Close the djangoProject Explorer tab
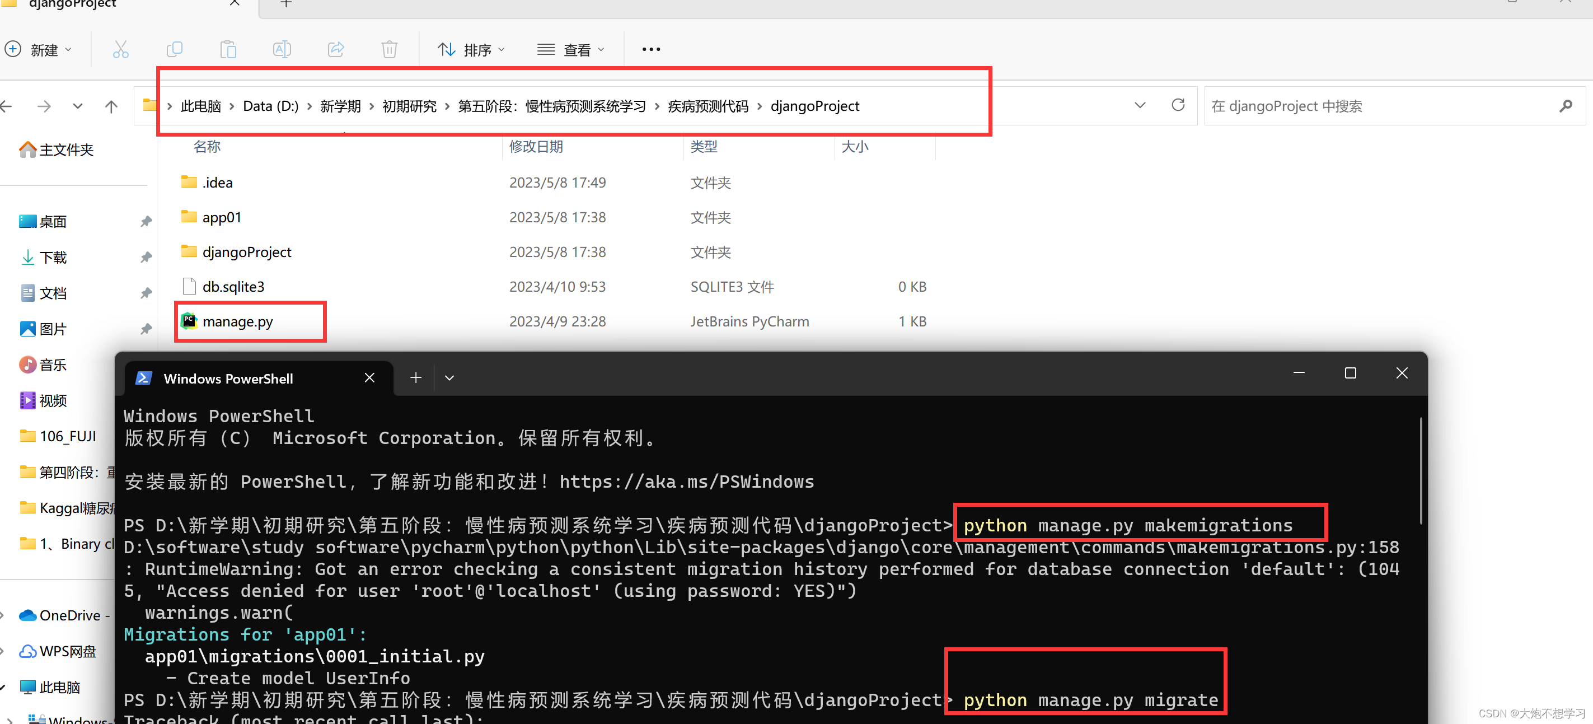1593x724 pixels. [235, 3]
